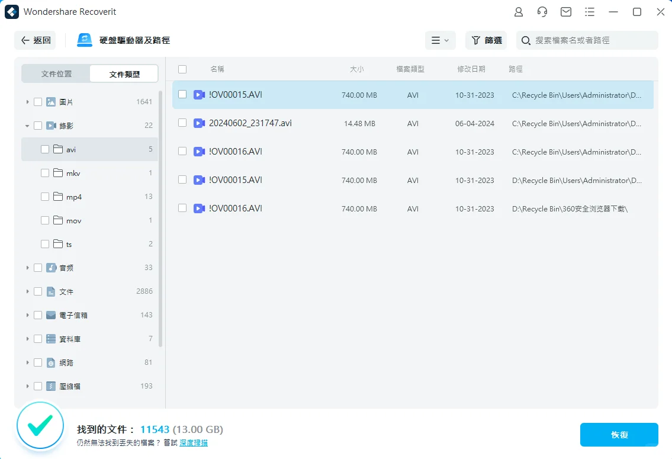This screenshot has width=672, height=459.
Task: Enable the select-all checkbox in the list header
Action: click(182, 69)
